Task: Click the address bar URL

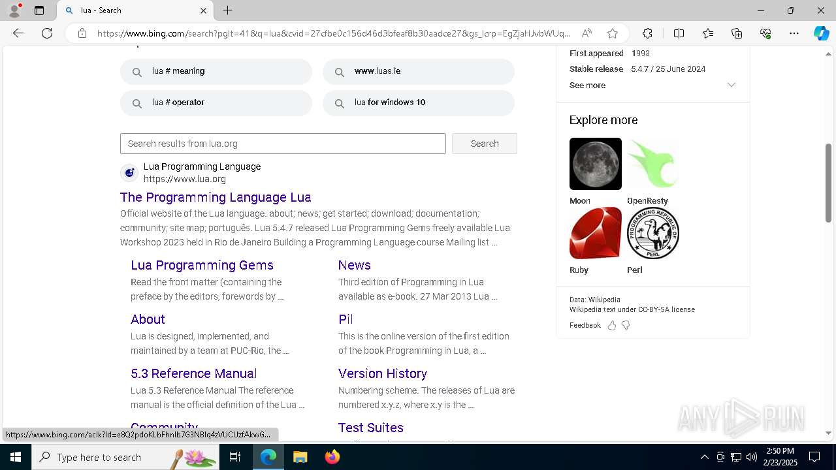Action: pyautogui.click(x=333, y=33)
